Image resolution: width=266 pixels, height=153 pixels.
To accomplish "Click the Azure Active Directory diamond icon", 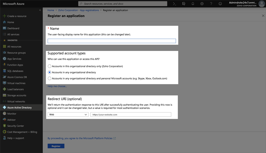I will tap(5, 107).
